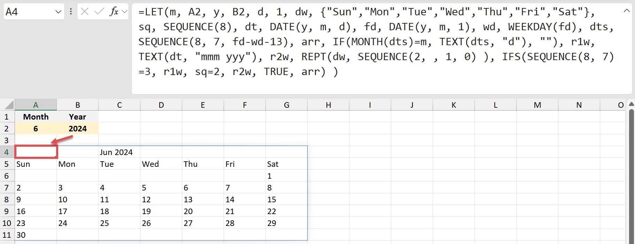This screenshot has width=635, height=244.
Task: Select the Wed weekday cell
Action: [x=161, y=164]
